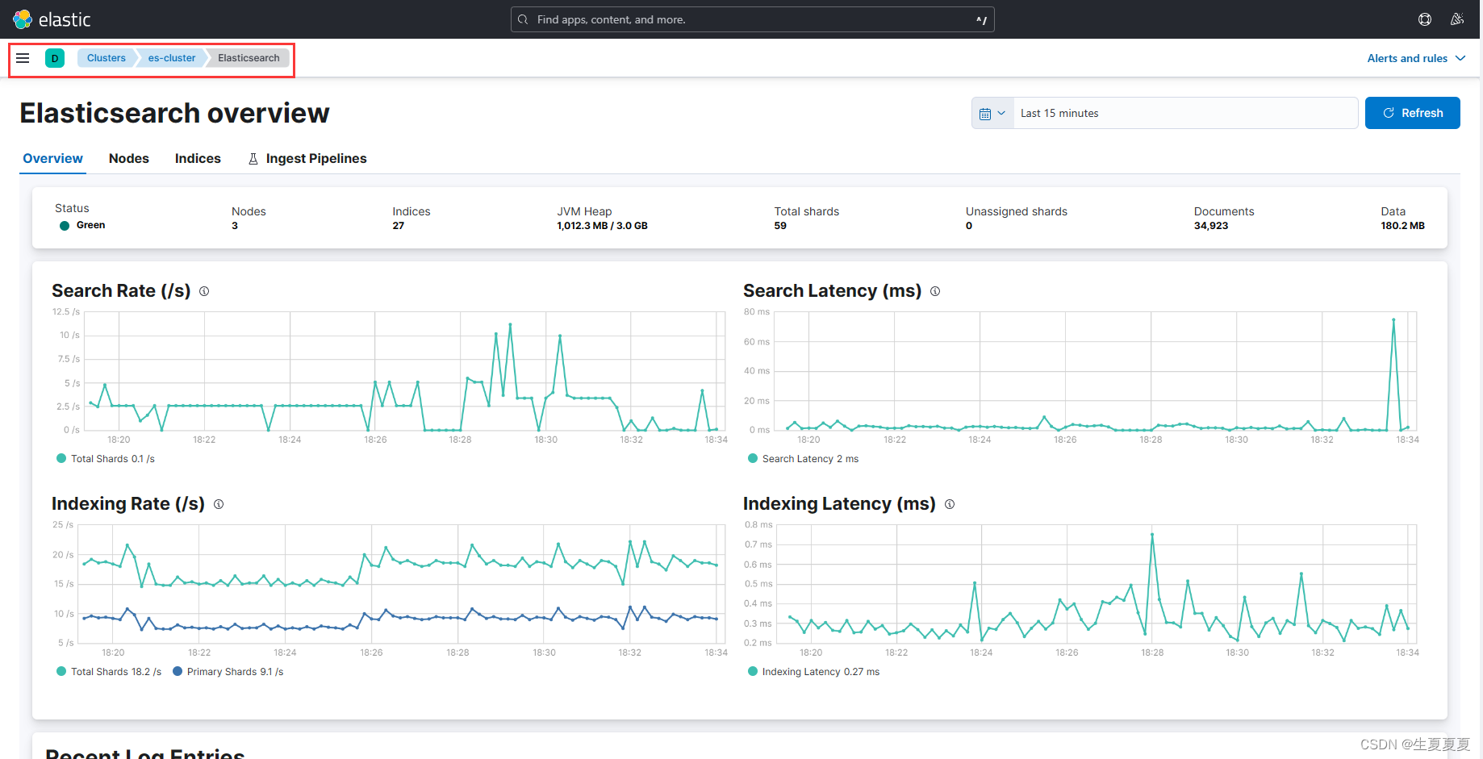Click the Nodes count label in summary
Screen dimensions: 1483x759
(249, 211)
